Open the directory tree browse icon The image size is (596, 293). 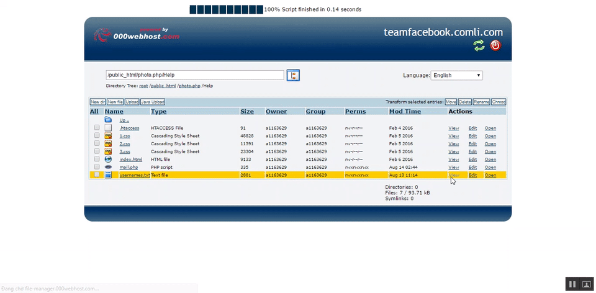coord(293,75)
